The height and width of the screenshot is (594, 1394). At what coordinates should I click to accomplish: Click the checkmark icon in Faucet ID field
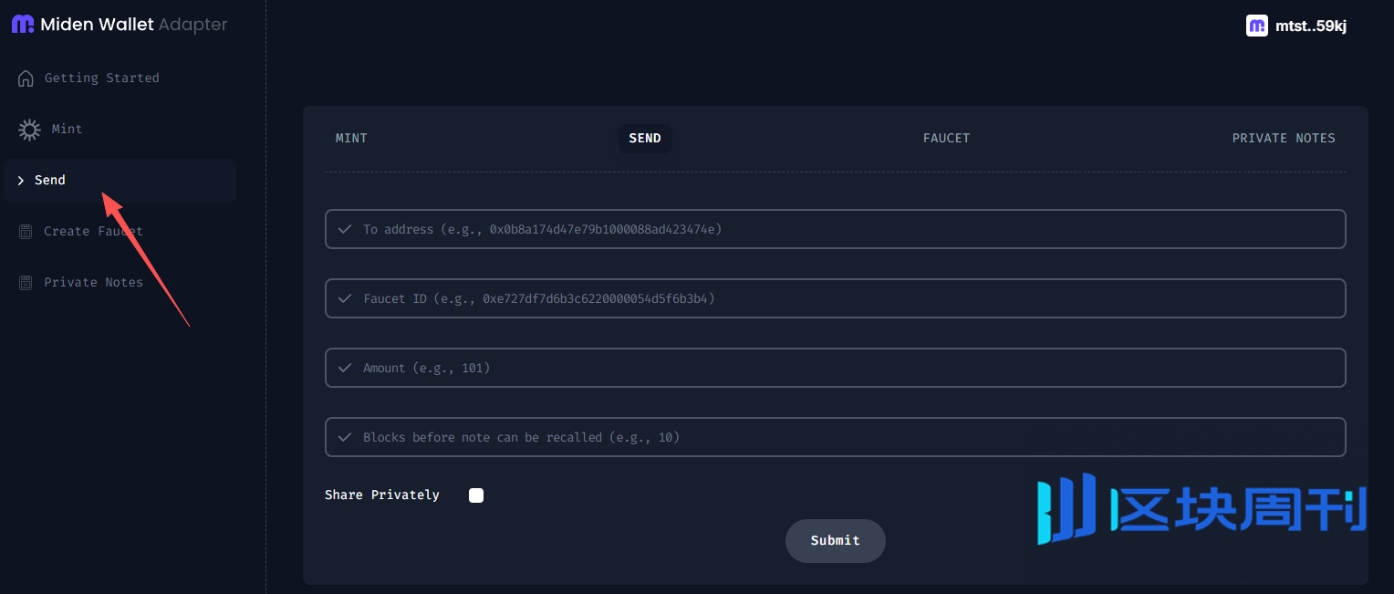pyautogui.click(x=345, y=298)
